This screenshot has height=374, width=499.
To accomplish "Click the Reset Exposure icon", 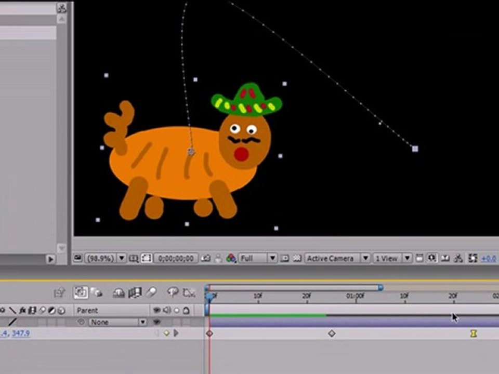I will tap(473, 258).
